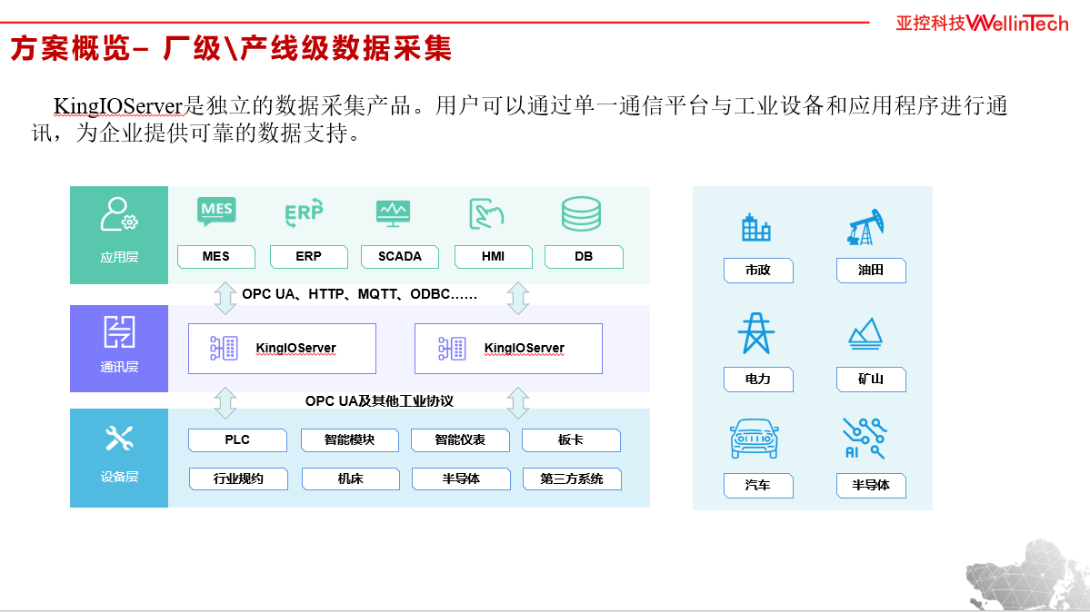Click the left double arrow below MES
Screen dimensions: 1090x612
click(225, 298)
